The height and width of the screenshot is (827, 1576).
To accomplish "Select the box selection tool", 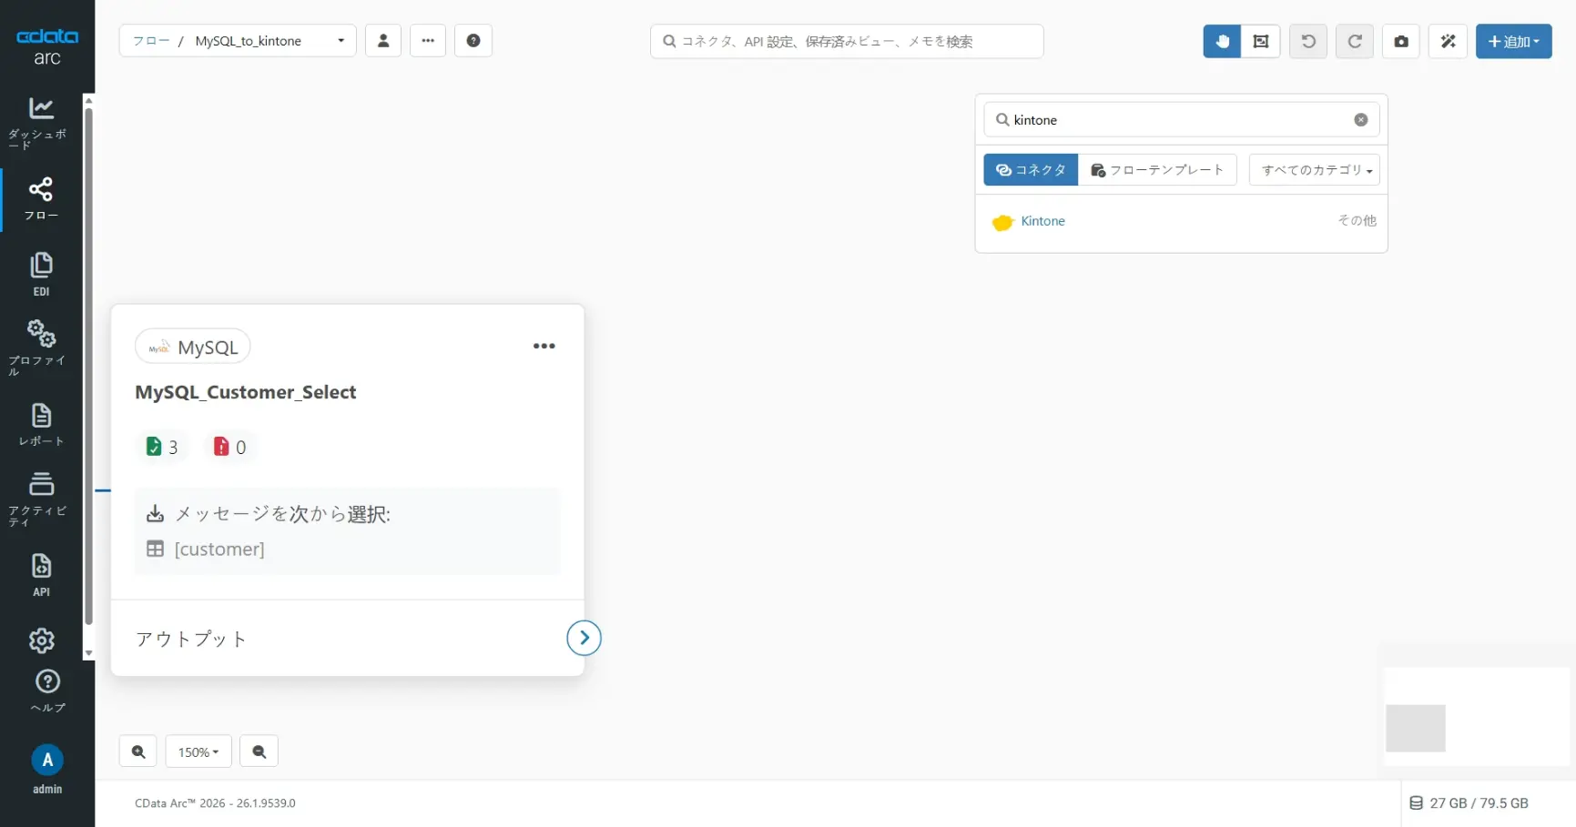I will click(1261, 41).
